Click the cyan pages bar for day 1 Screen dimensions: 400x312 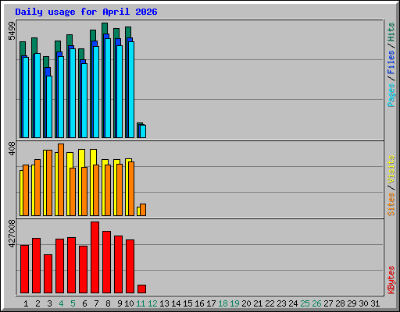point(26,97)
